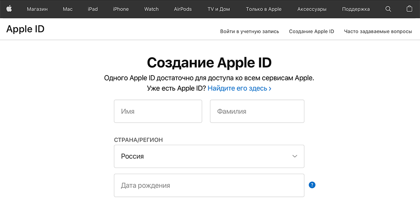Image resolution: width=420 pixels, height=201 pixels.
Task: Click the Одного Apple ID достаточно description text
Action: (209, 78)
